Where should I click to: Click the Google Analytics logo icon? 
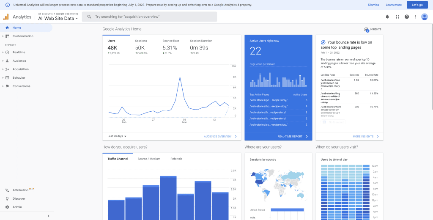(6, 16)
